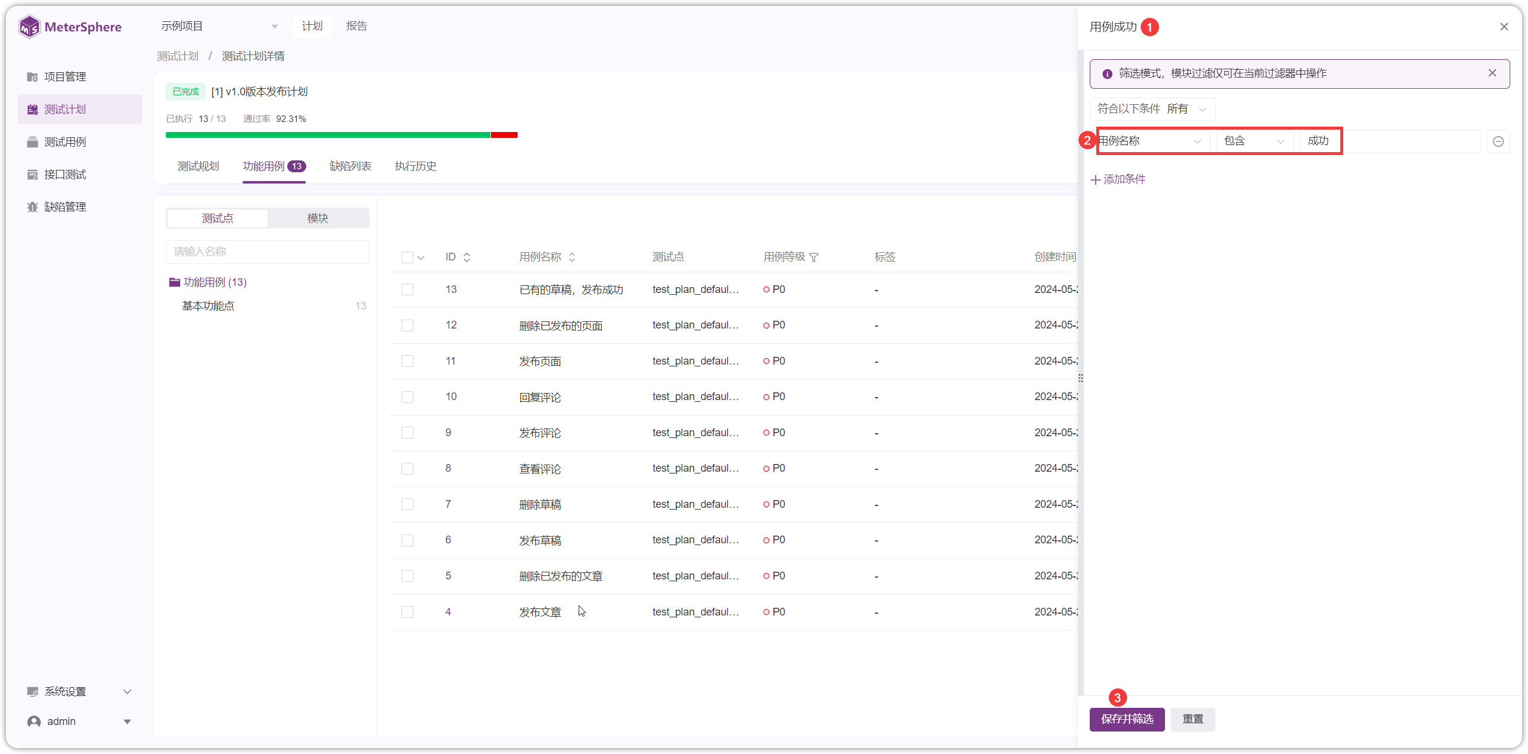Viewport: 1528px width, 754px height.
Task: Check the row for 删除已发布的页面
Action: (407, 326)
